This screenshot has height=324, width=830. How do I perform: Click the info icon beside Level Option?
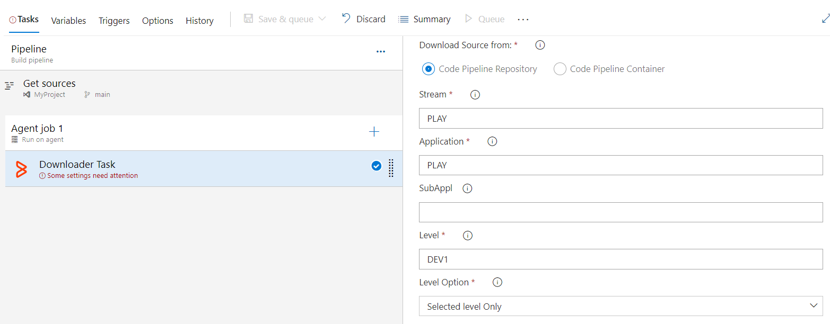coord(497,282)
